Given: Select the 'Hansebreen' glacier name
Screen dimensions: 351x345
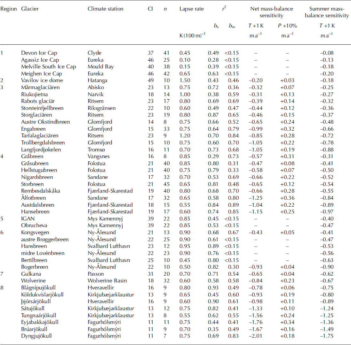Looking at the screenshot, I should point(36,211).
